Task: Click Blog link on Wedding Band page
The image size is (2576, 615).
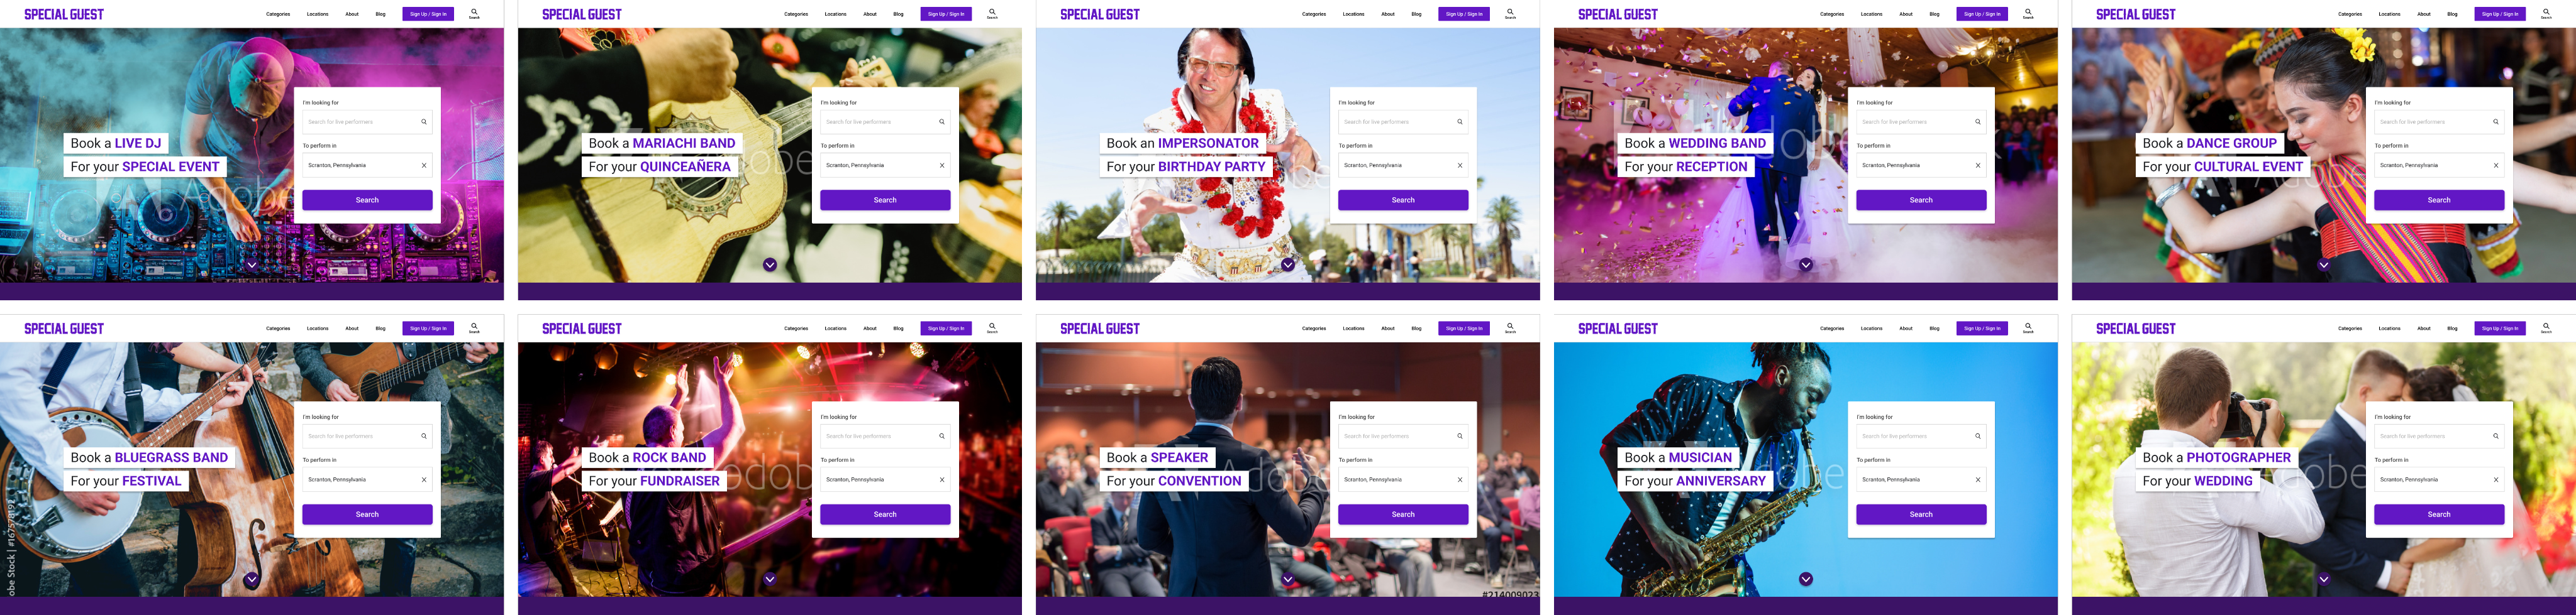Action: (x=1934, y=14)
